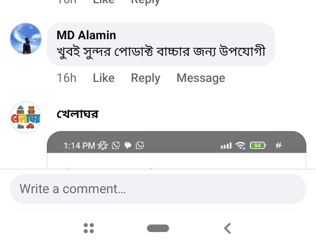Open the খেলাঘর page name link
The width and height of the screenshot is (316, 247).
pos(78,114)
